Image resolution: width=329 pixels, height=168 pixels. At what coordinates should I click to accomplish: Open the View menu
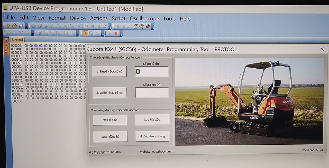38,18
